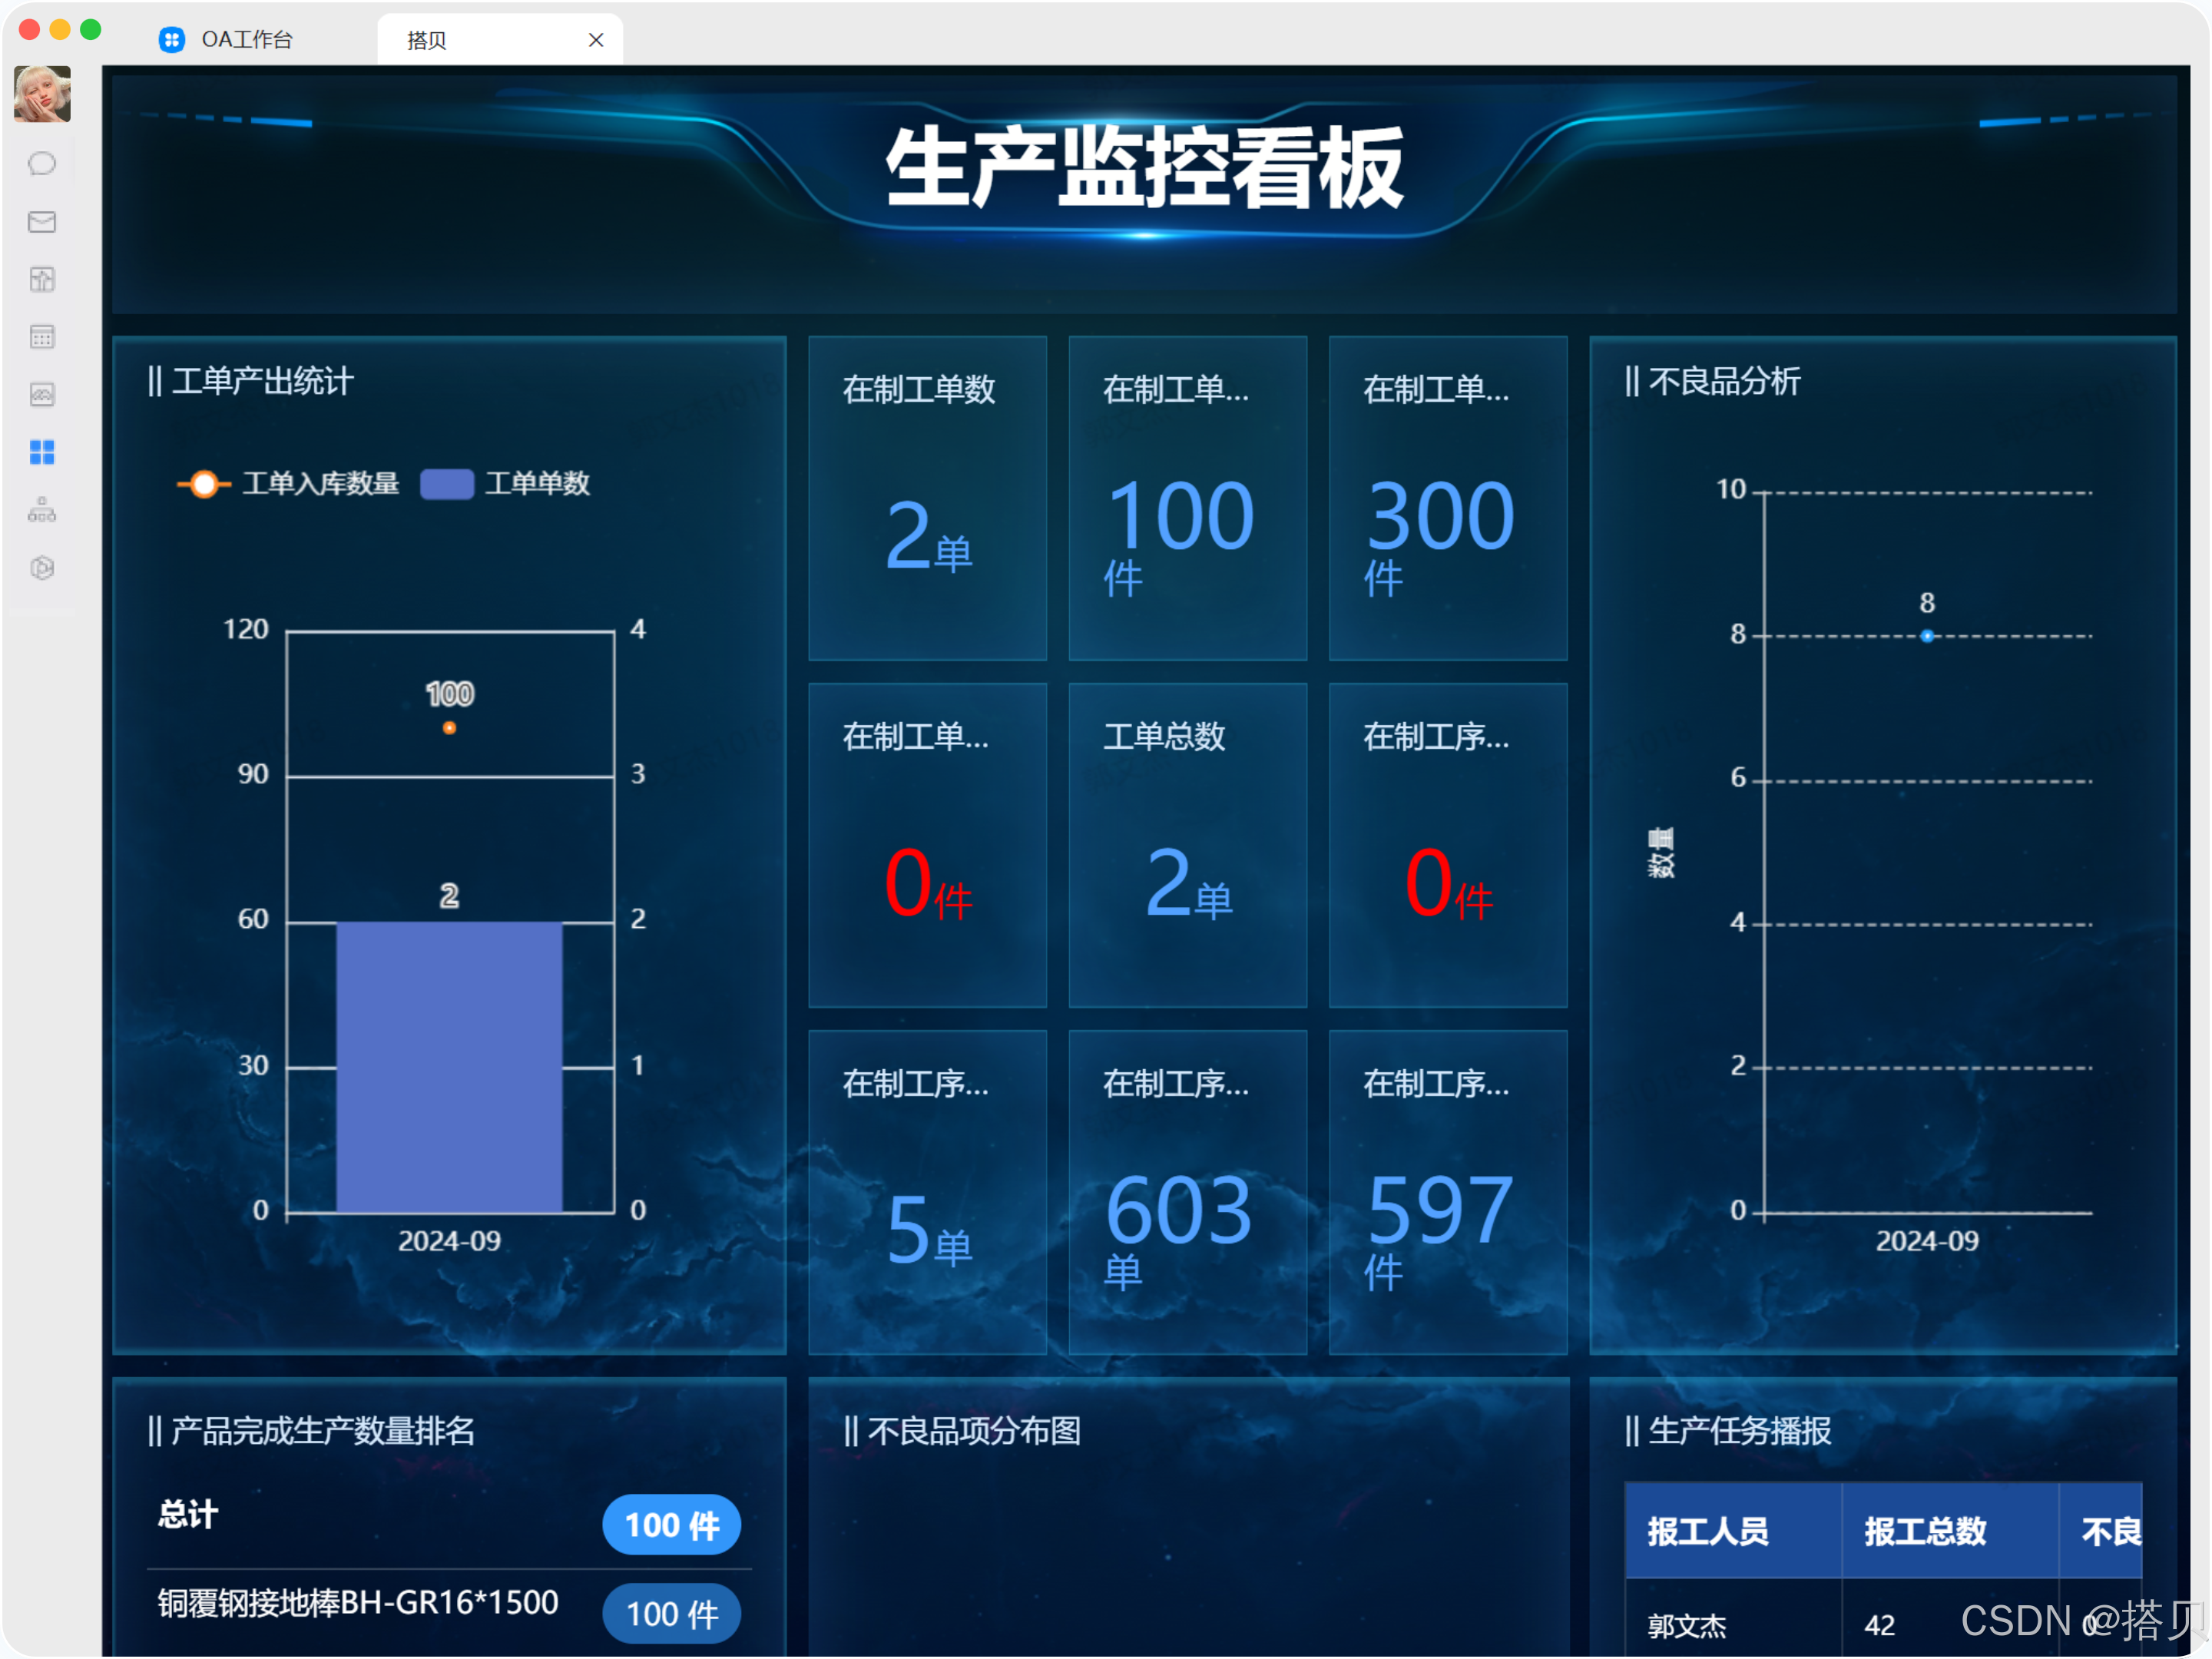Open the building document sidebar icon
Viewport: 2212px width, 1659px height.
click(x=42, y=279)
